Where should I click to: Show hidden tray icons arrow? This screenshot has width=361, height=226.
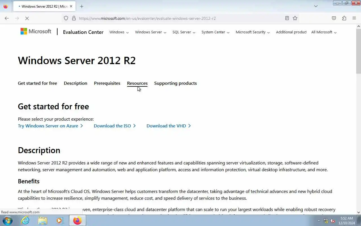319,221
